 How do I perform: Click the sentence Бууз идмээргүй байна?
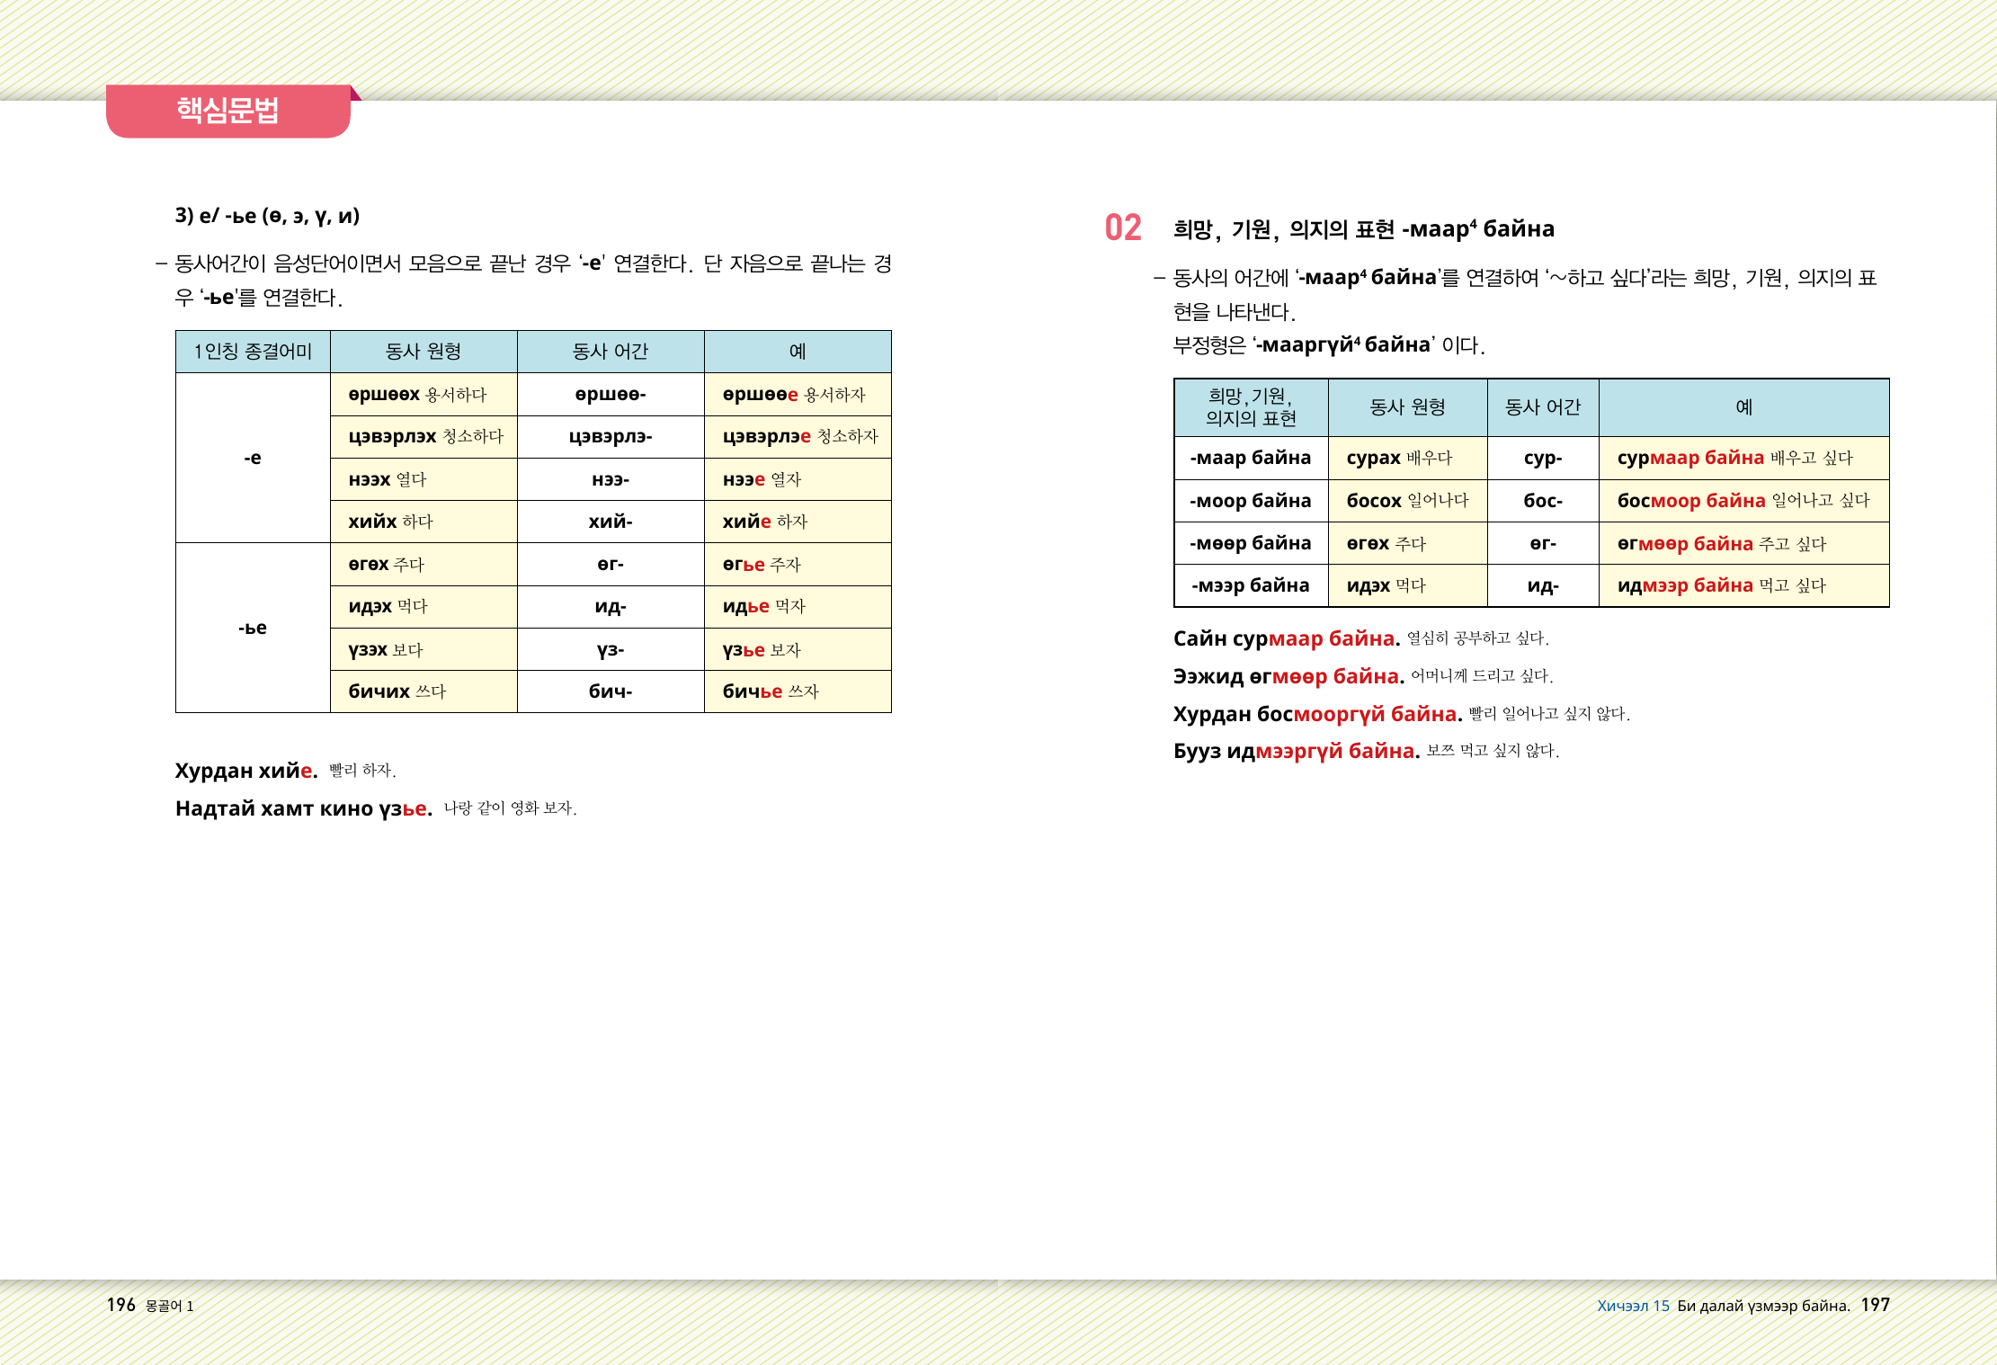click(1296, 751)
